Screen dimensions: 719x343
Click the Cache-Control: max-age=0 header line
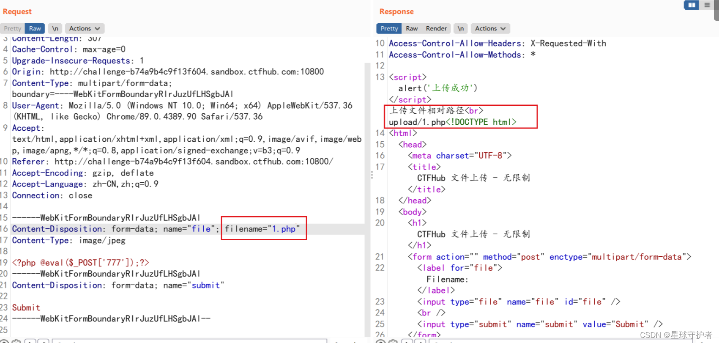68,49
